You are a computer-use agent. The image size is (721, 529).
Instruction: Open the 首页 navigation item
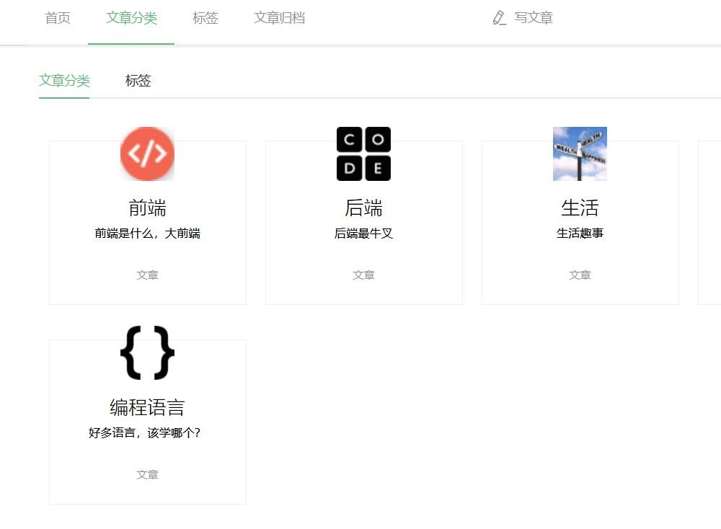click(58, 18)
